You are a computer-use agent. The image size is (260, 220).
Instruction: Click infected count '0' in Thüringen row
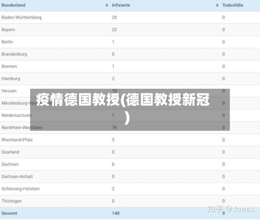point(113,201)
